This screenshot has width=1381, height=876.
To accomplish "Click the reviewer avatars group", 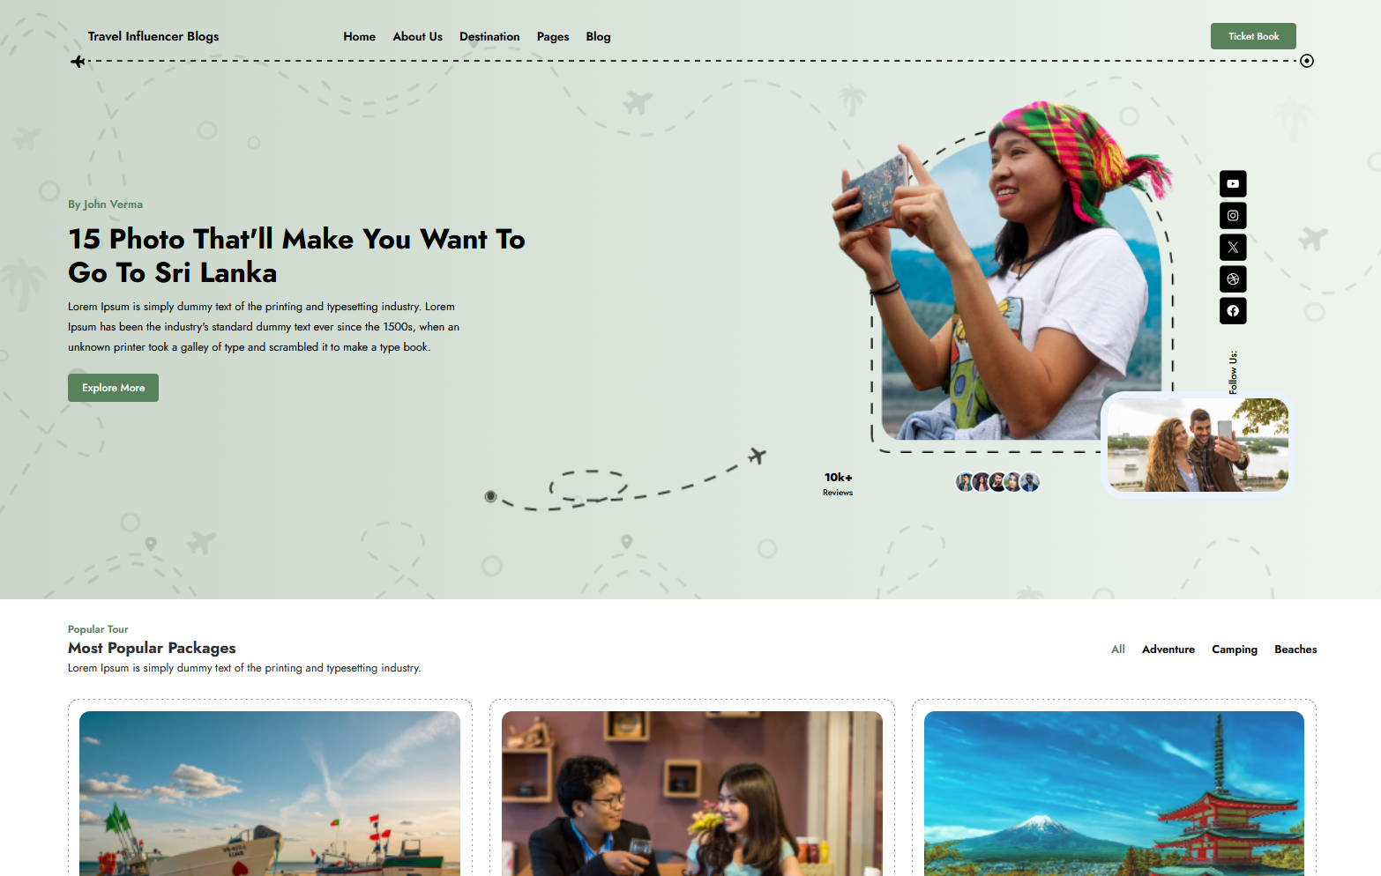I will [997, 482].
